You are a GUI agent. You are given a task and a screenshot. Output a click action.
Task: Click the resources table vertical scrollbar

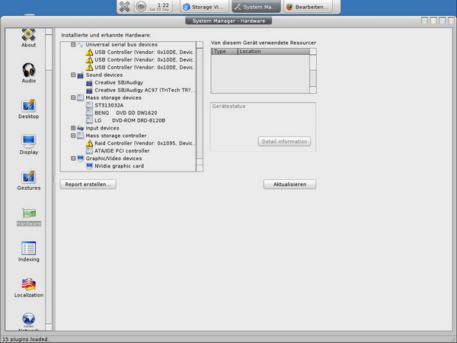313,71
